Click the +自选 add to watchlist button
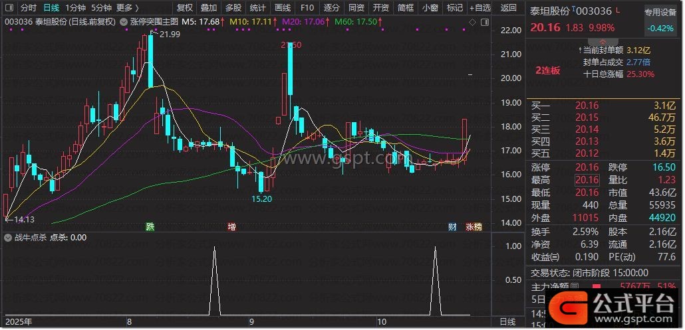The height and width of the screenshot is (330, 685). coord(479,8)
